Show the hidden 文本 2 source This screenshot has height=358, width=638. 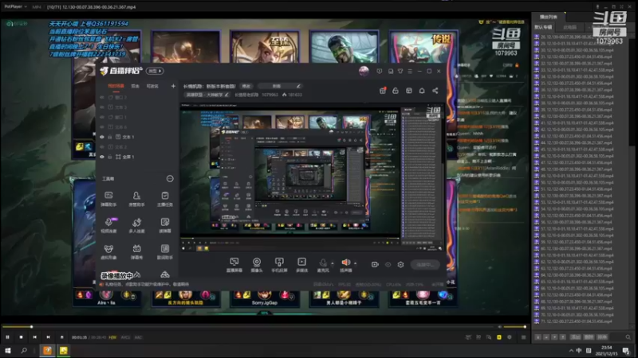[102, 147]
